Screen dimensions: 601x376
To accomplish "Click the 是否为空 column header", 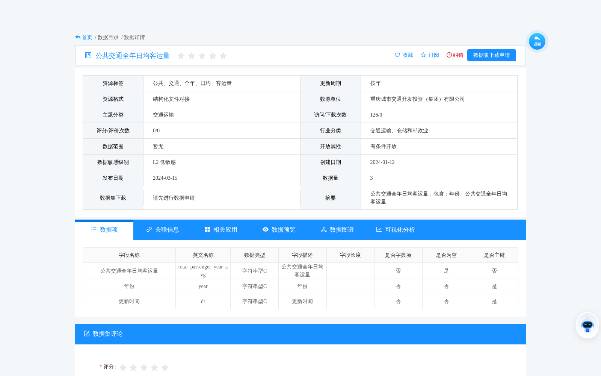I will tap(446, 255).
